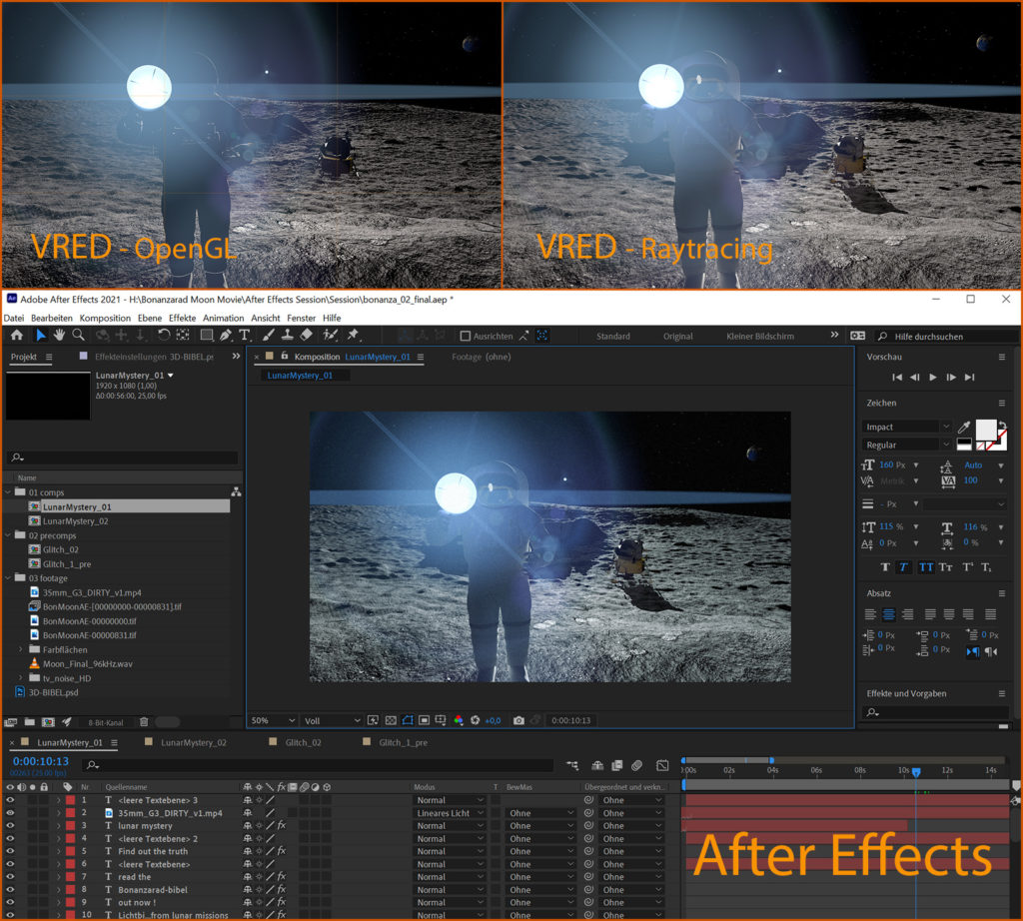The height and width of the screenshot is (921, 1023).
Task: Expand the Farbflächen folder
Action: 20,649
